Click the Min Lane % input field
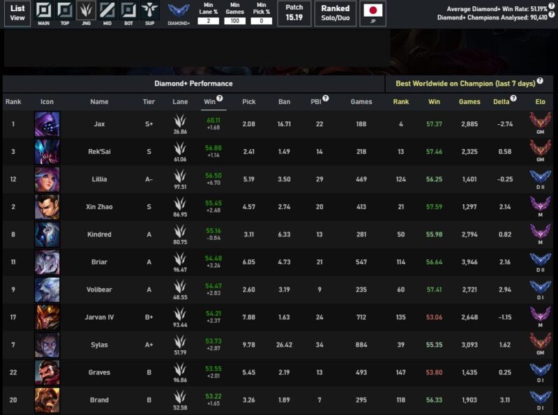Viewport: 558px width, 415px height. pos(208,21)
